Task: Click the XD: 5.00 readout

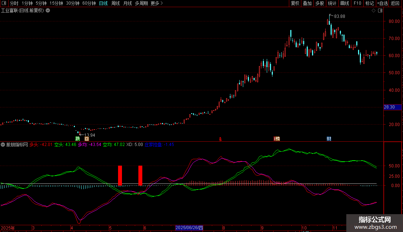Action: (135, 145)
